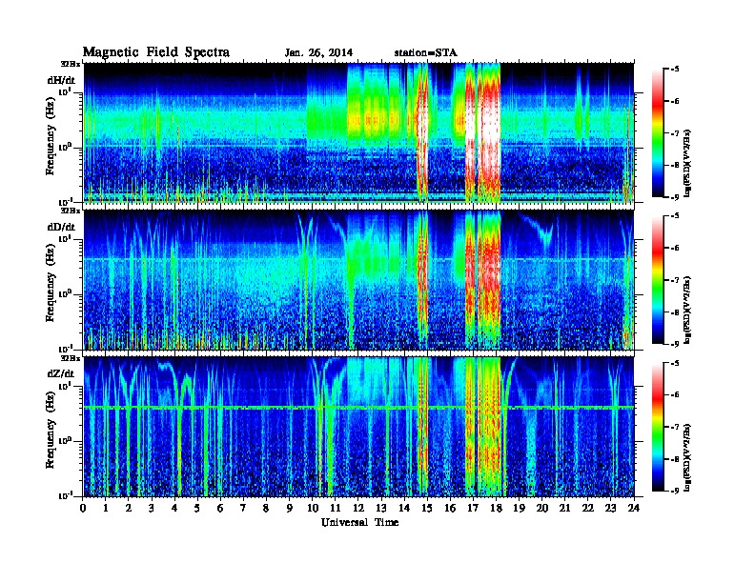Click the 10^0 frequency tick of dH/dt panel
The image size is (755, 583).
[67, 147]
